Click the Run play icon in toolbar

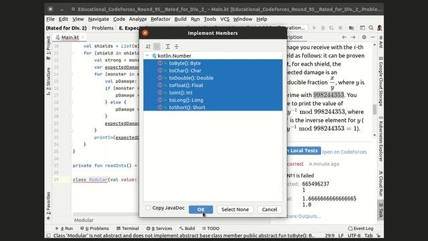tap(314, 28)
